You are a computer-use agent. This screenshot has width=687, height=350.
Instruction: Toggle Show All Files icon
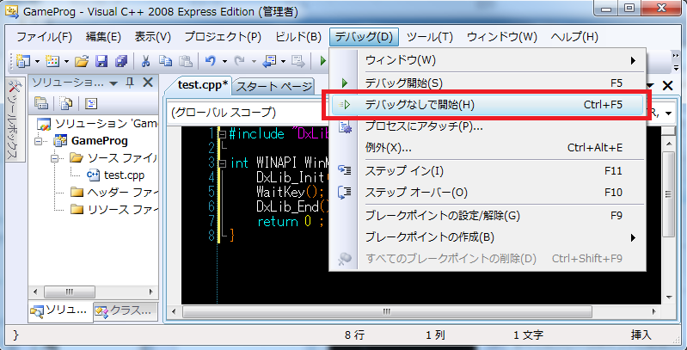click(x=66, y=103)
